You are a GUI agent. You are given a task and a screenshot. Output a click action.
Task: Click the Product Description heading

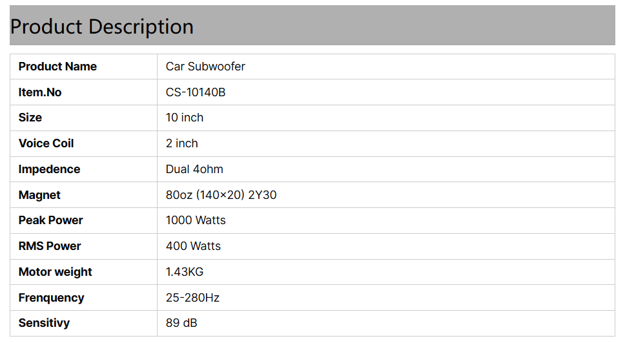(x=102, y=26)
